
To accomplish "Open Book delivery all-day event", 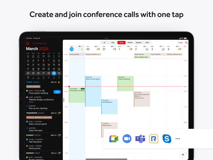I will [x=142, y=54].
